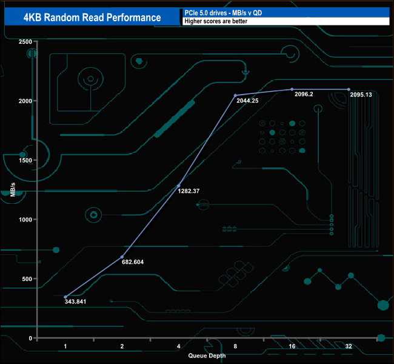The image size is (394, 364).
Task: Click the 2500 tick label on y-axis
Action: (x=25, y=42)
